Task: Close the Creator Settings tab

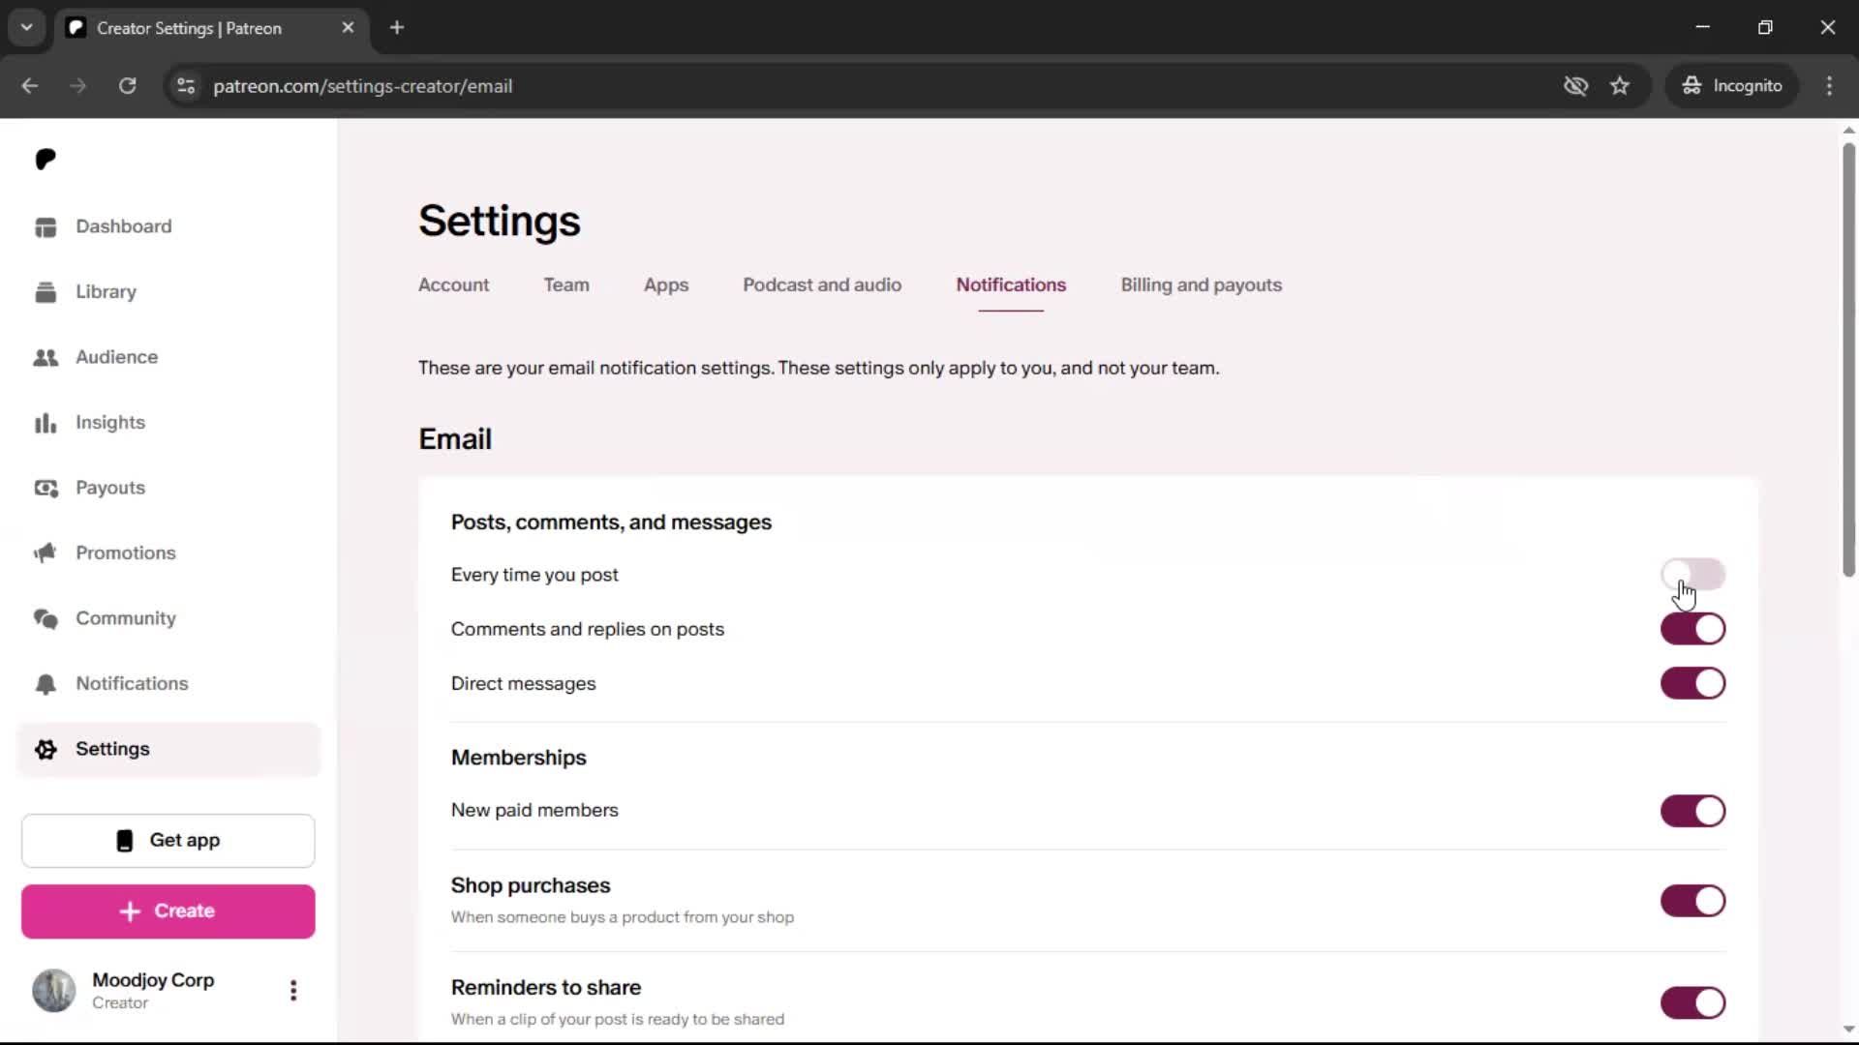Action: (x=348, y=27)
